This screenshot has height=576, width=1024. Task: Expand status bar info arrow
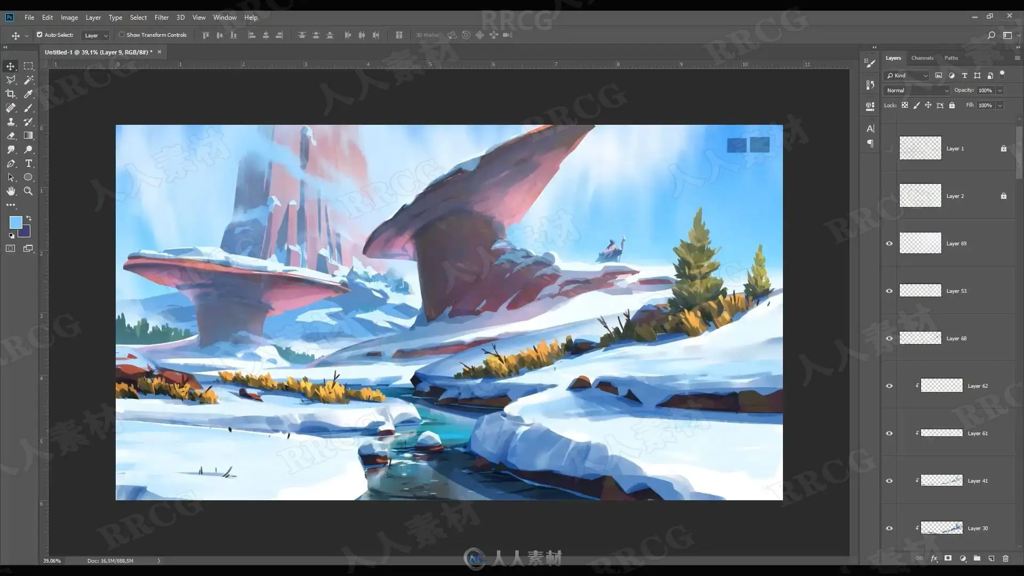click(x=158, y=561)
